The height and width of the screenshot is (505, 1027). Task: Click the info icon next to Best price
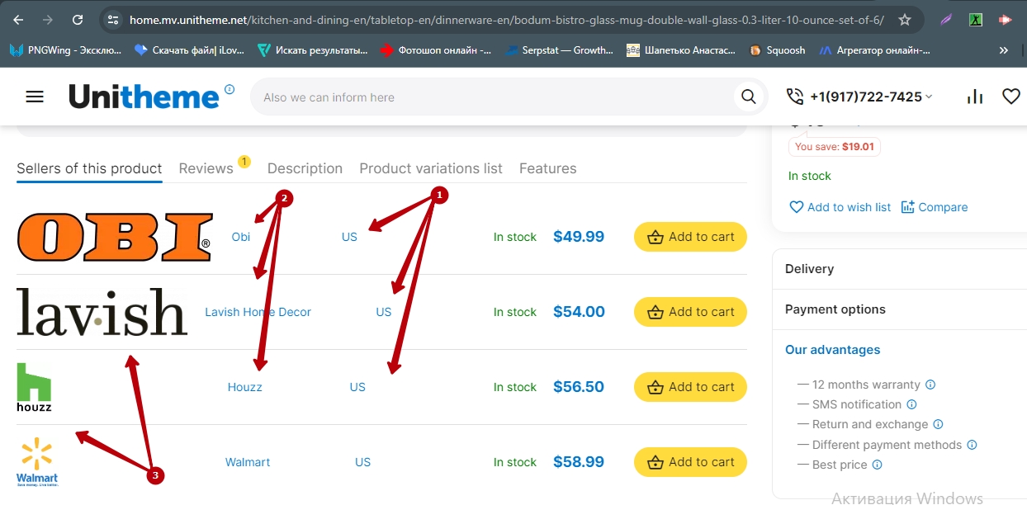[878, 465]
